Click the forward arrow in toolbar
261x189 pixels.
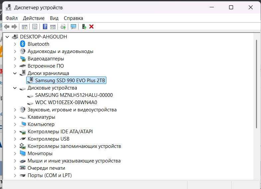click(x=14, y=27)
